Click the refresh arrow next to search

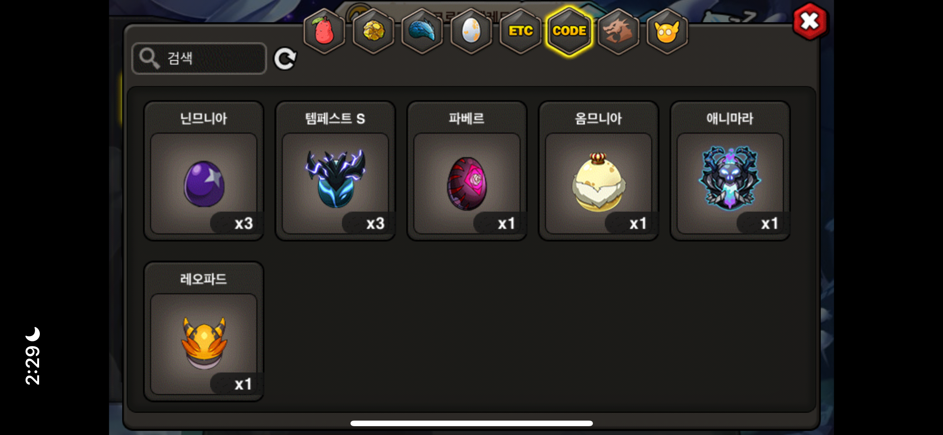285,59
